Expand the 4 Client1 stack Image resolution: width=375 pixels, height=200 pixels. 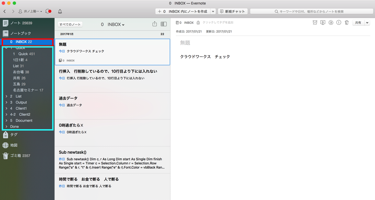(x=7, y=108)
